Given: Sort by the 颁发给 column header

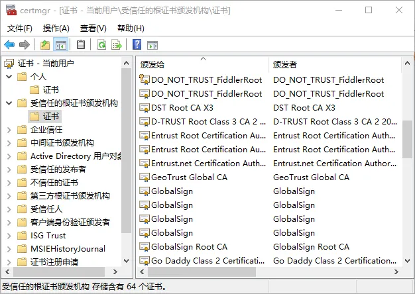Looking at the screenshot, I should [x=202, y=64].
